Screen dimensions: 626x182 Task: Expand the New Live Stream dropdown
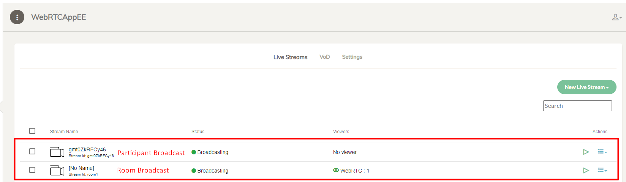tap(586, 87)
